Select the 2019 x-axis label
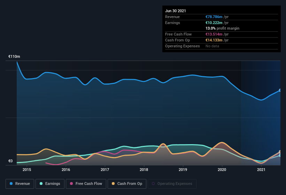This screenshot has width=286, height=195. 183,170
